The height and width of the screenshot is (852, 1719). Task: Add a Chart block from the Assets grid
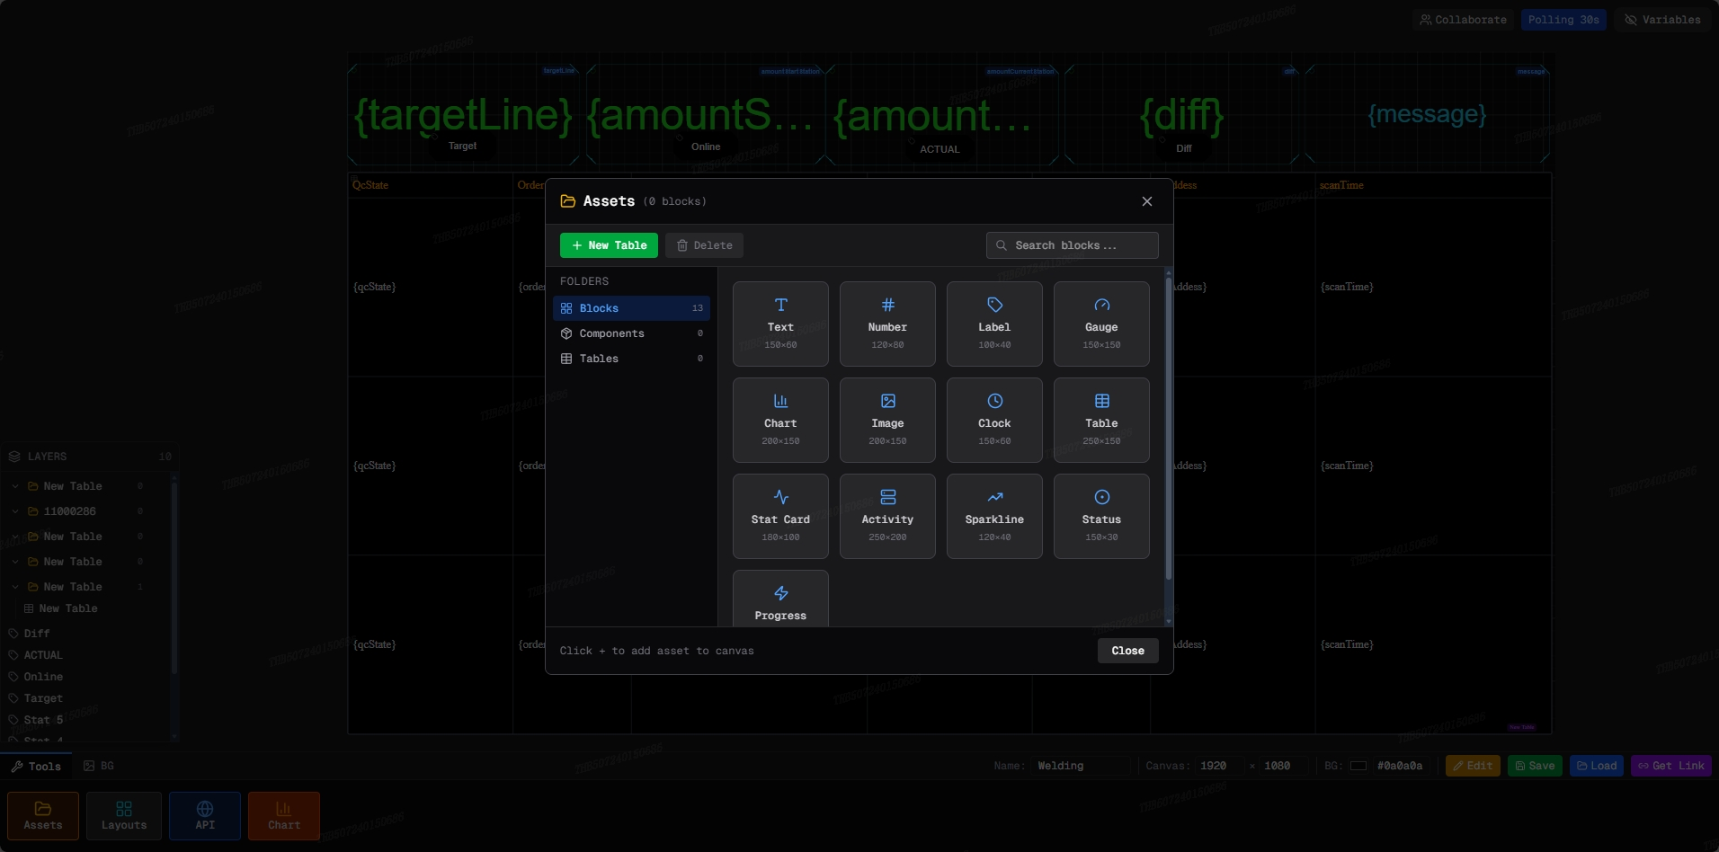(780, 420)
